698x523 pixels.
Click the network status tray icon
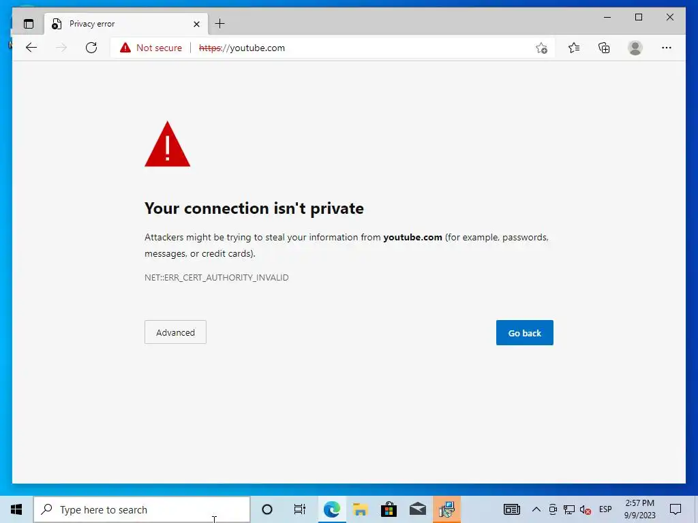569,509
